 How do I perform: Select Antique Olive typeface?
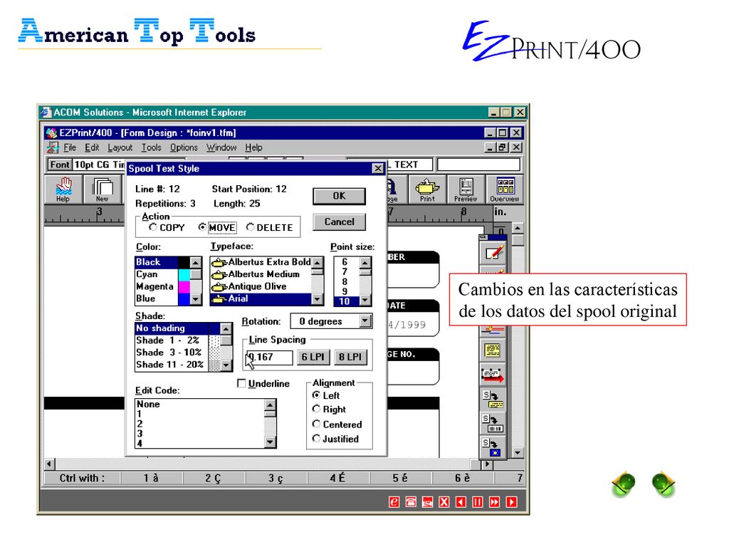261,286
